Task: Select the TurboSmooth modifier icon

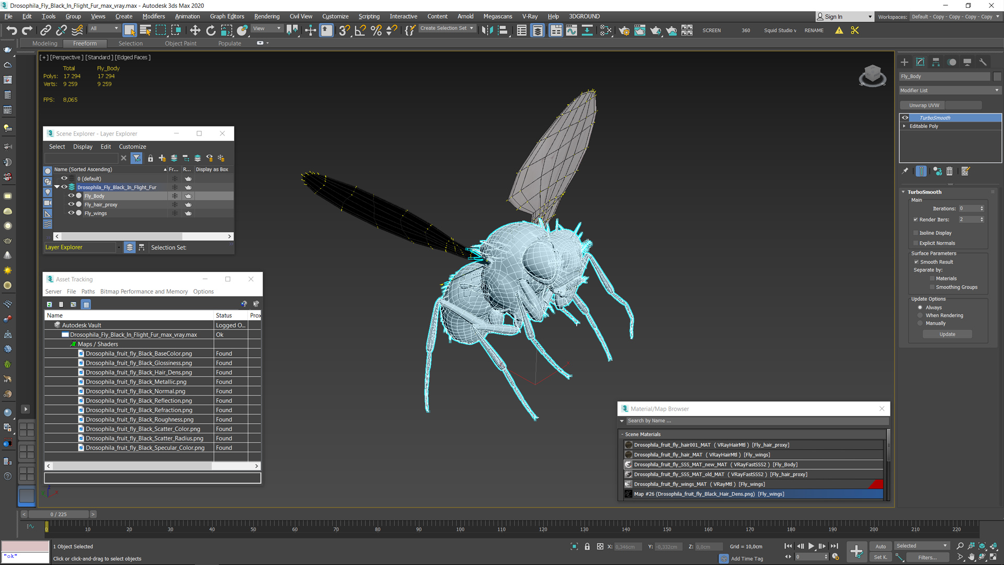Action: pos(905,117)
